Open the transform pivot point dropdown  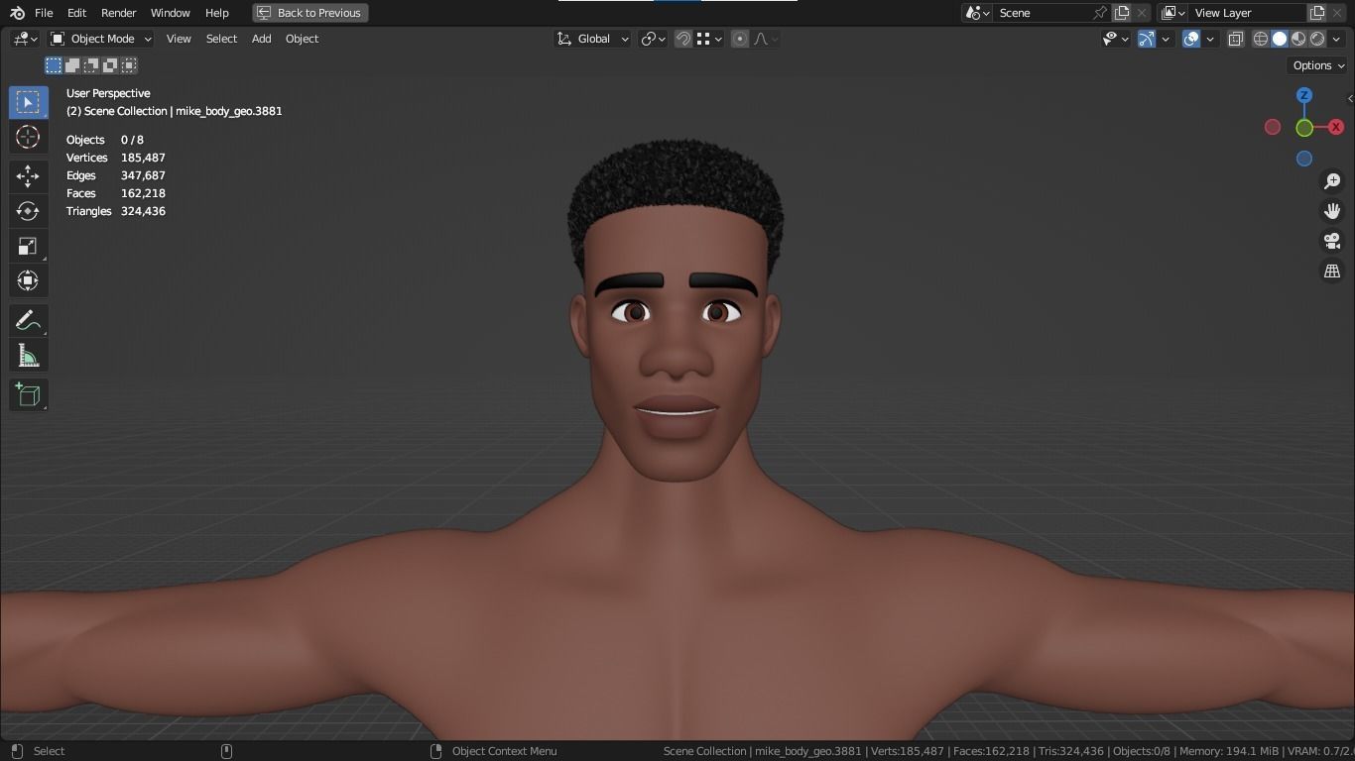(x=652, y=39)
